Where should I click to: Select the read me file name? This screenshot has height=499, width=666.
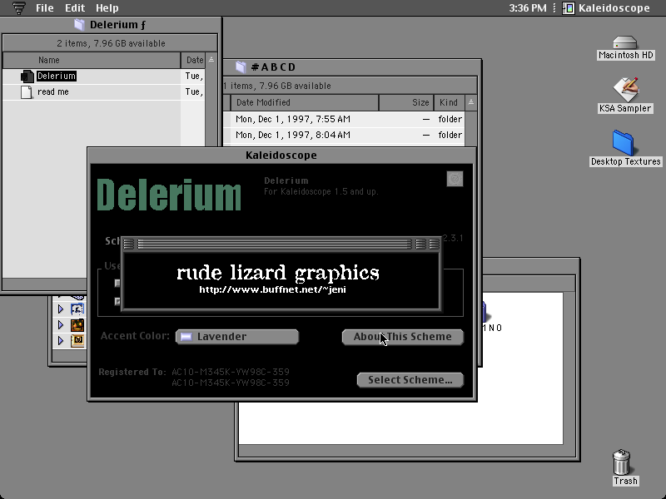[53, 91]
